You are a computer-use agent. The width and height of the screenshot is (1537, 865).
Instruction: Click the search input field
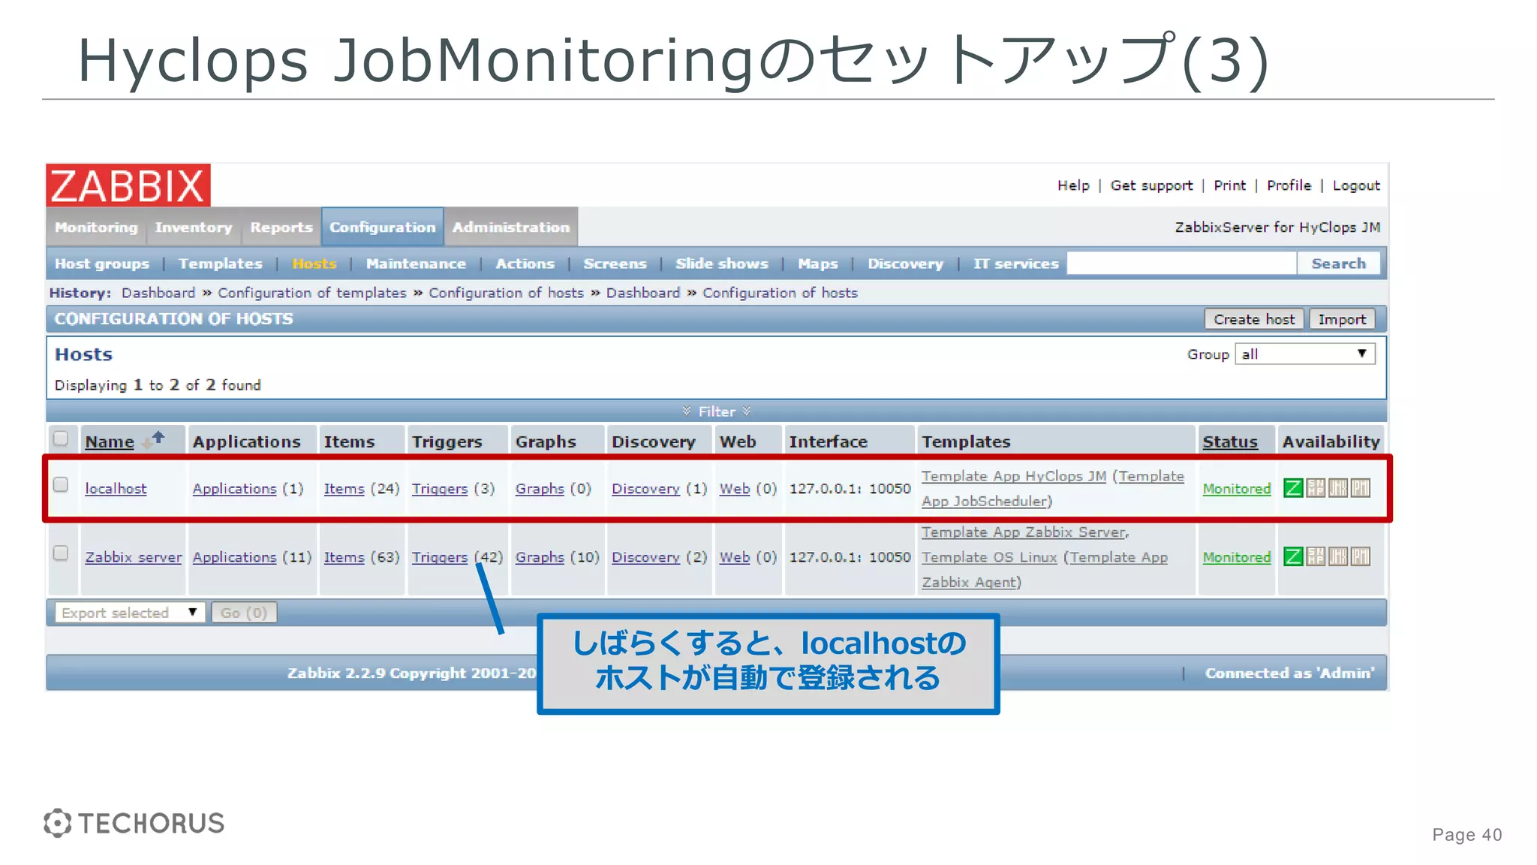click(x=1182, y=264)
